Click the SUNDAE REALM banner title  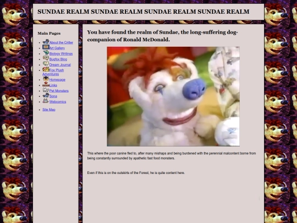[x=144, y=12]
